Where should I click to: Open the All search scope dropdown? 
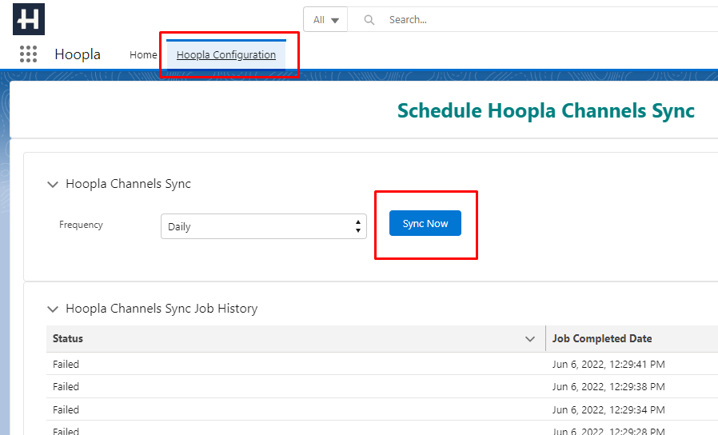[x=325, y=20]
